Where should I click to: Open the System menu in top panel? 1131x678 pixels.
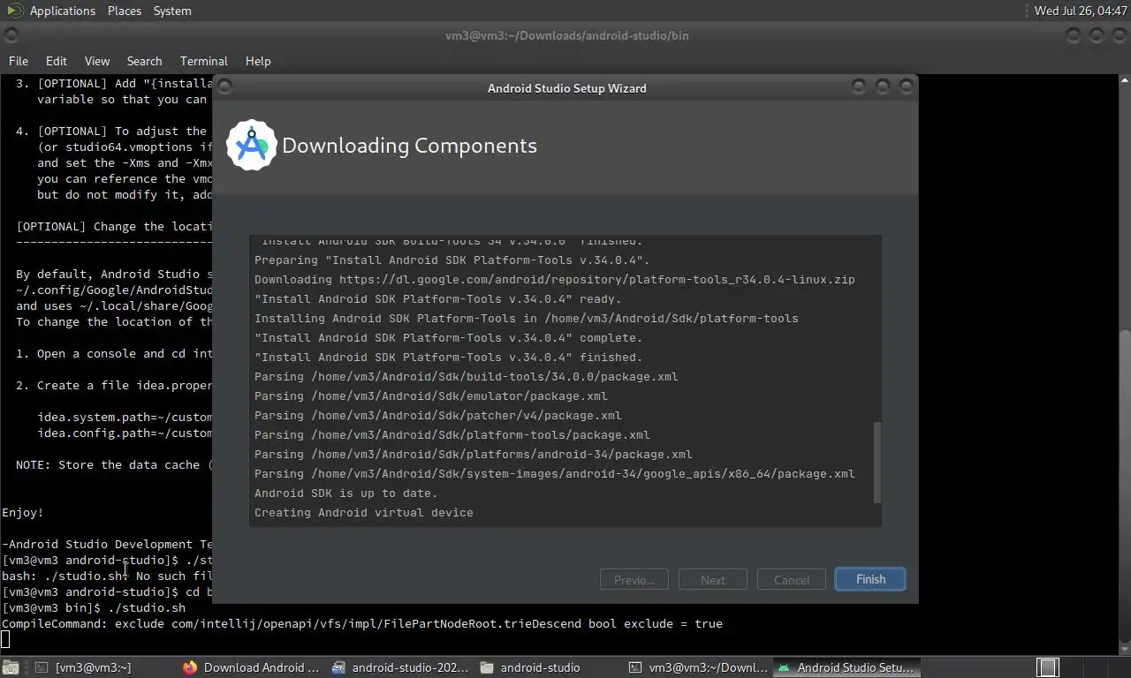(x=172, y=11)
